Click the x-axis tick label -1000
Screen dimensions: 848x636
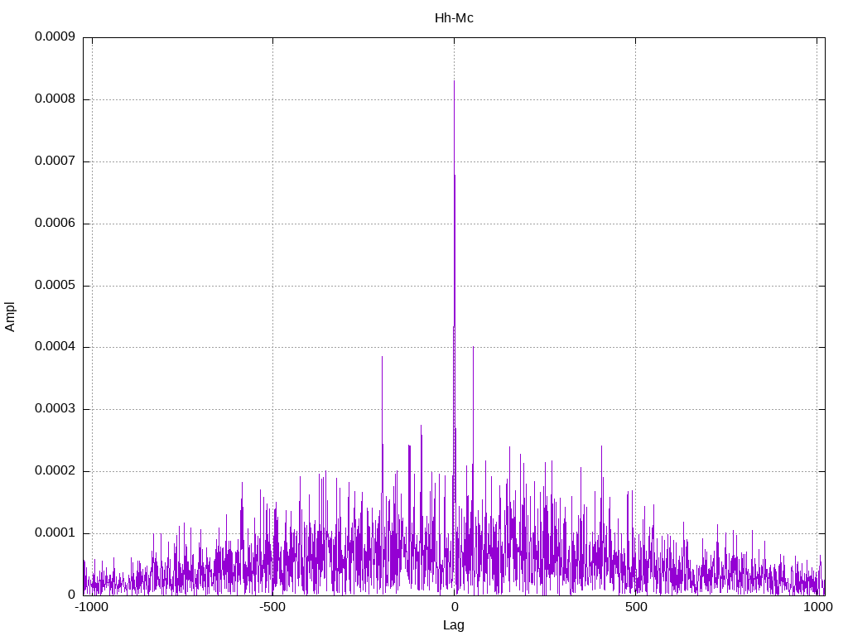[91, 607]
